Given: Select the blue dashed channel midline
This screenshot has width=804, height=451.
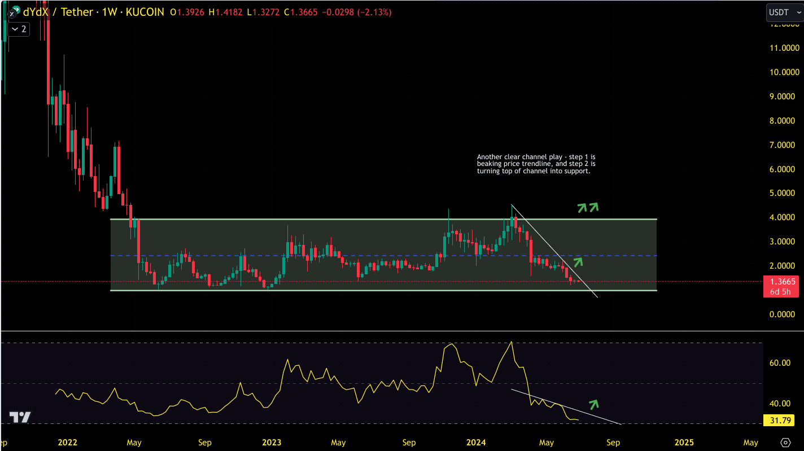Looking at the screenshot, I should click(x=384, y=256).
